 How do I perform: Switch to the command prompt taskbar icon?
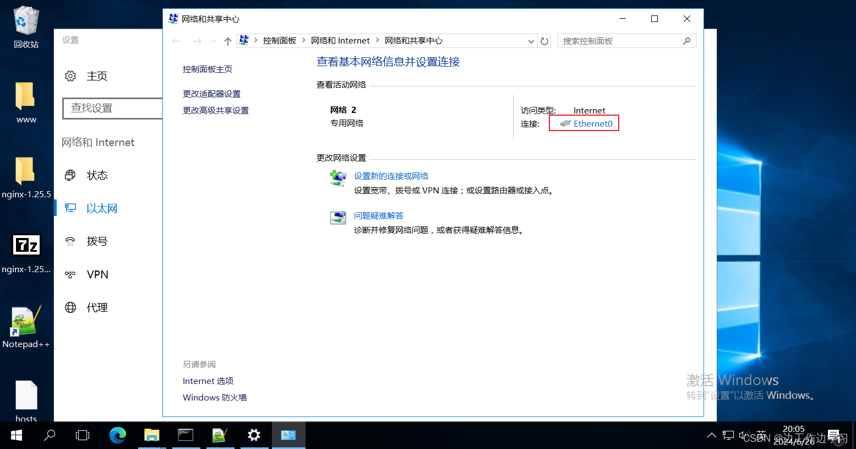tap(186, 436)
